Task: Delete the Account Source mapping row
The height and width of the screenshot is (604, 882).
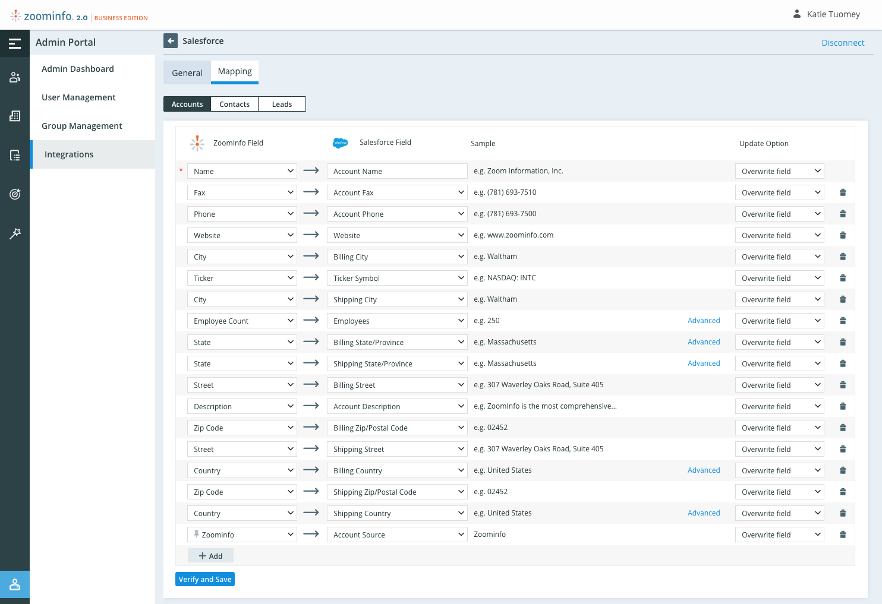Action: coord(843,535)
